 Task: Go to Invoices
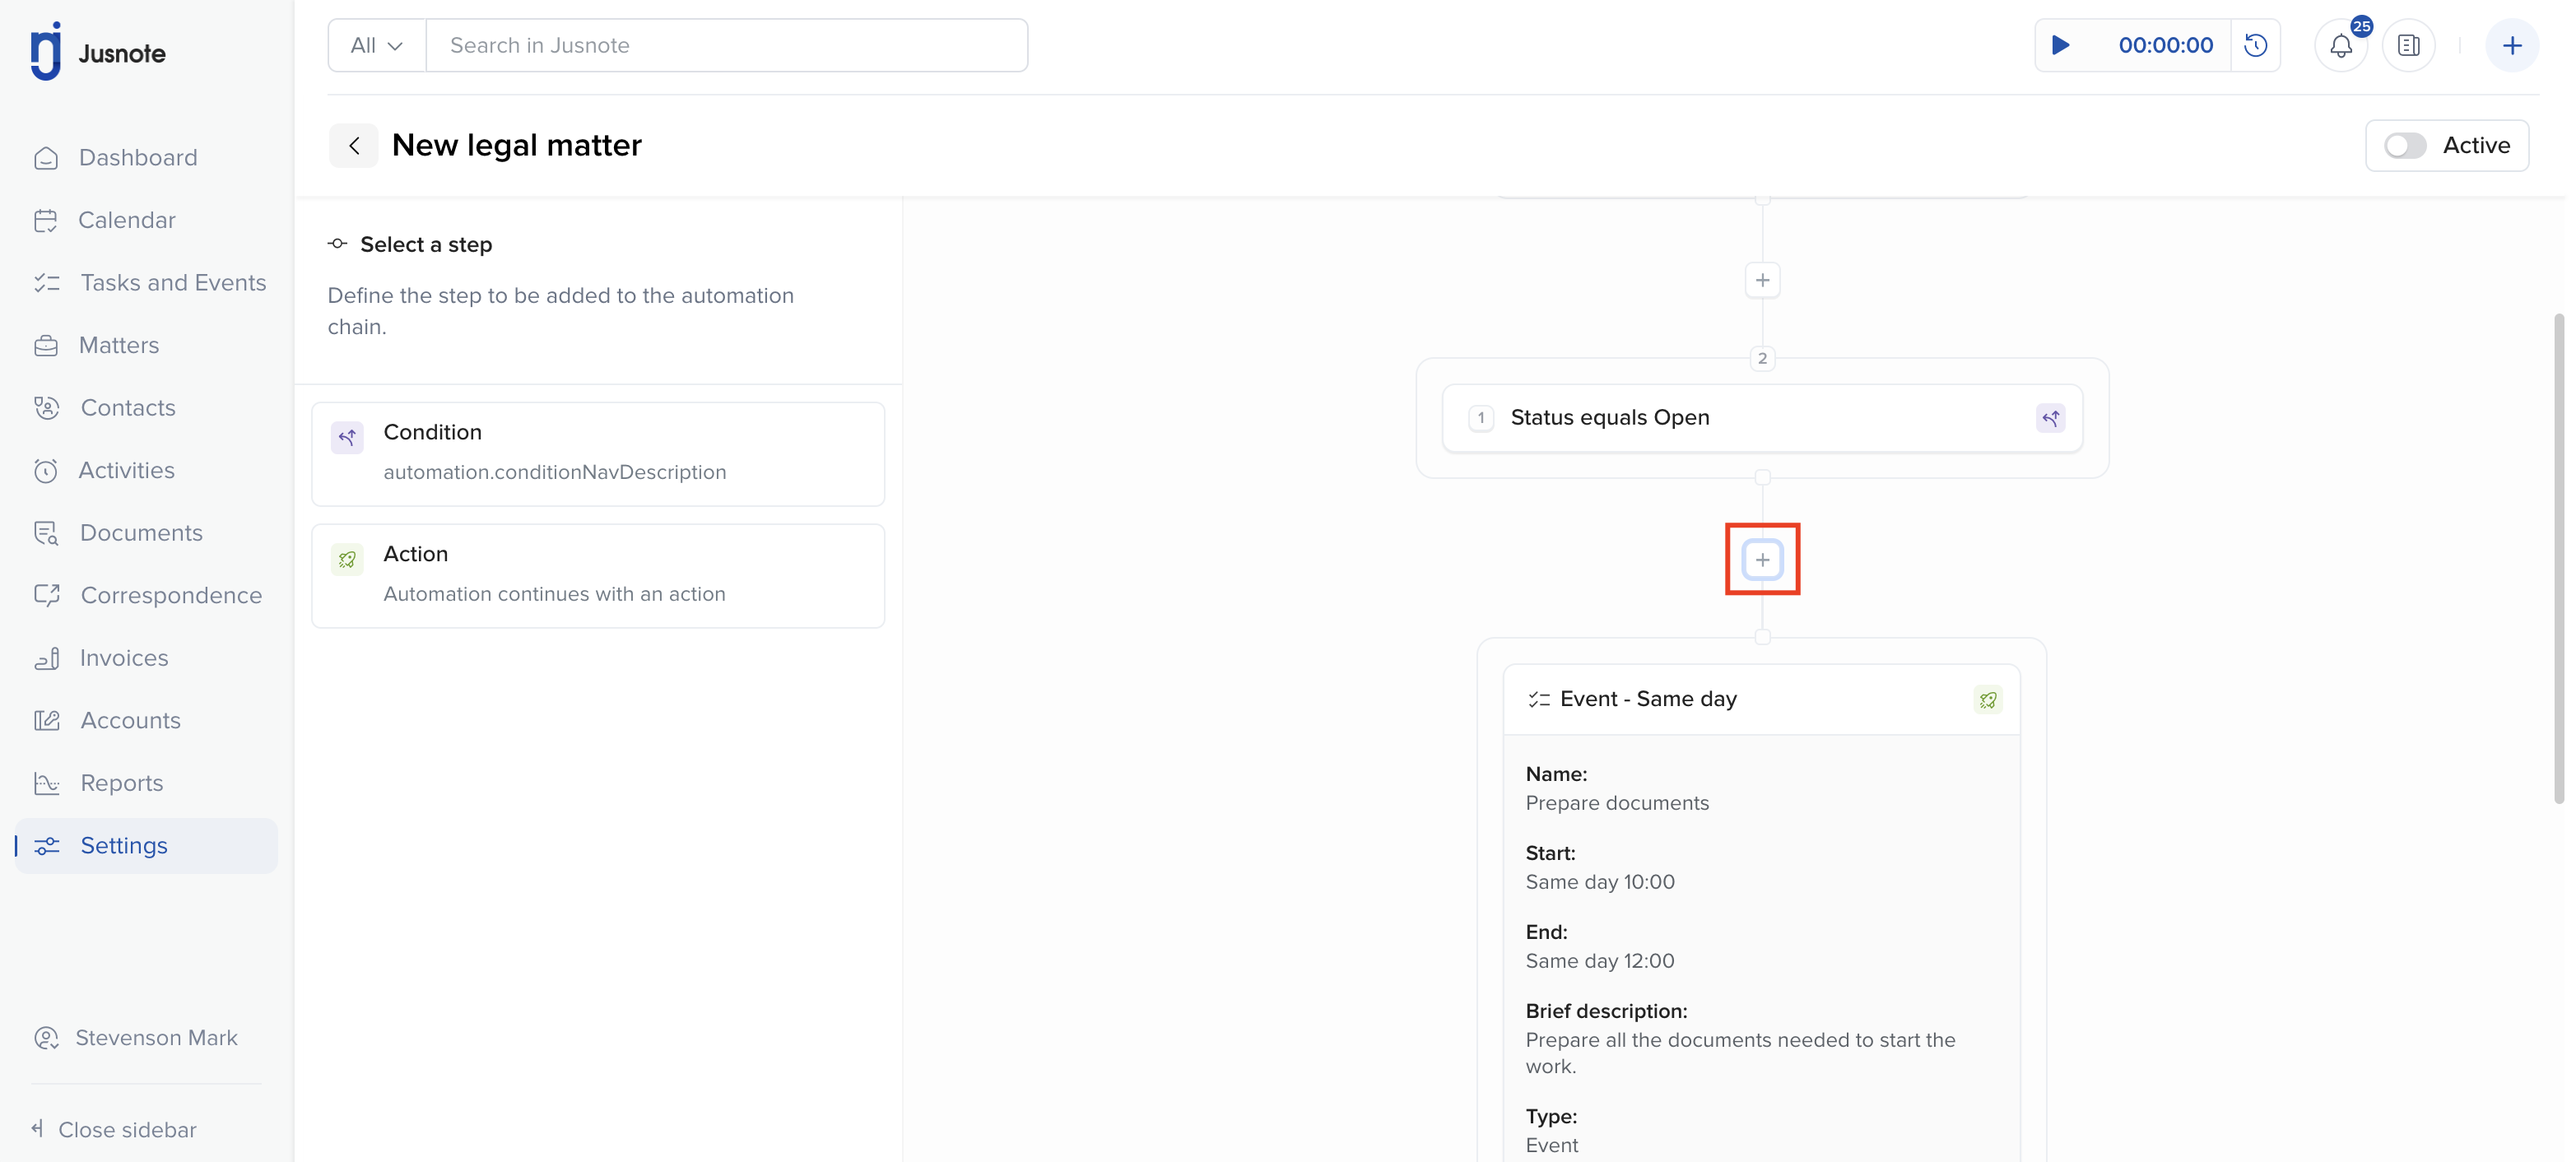124,658
